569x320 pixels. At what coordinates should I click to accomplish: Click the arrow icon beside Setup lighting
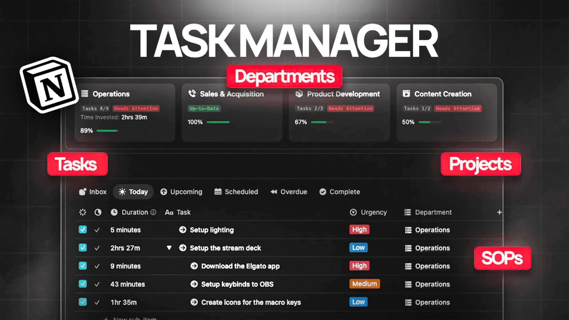point(183,230)
